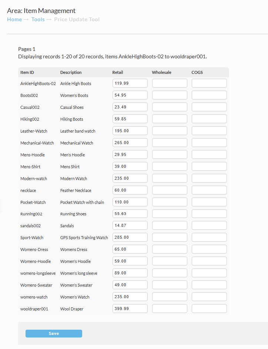Select COGS field for Womens Dress
The height and width of the screenshot is (349, 268).
(x=209, y=249)
